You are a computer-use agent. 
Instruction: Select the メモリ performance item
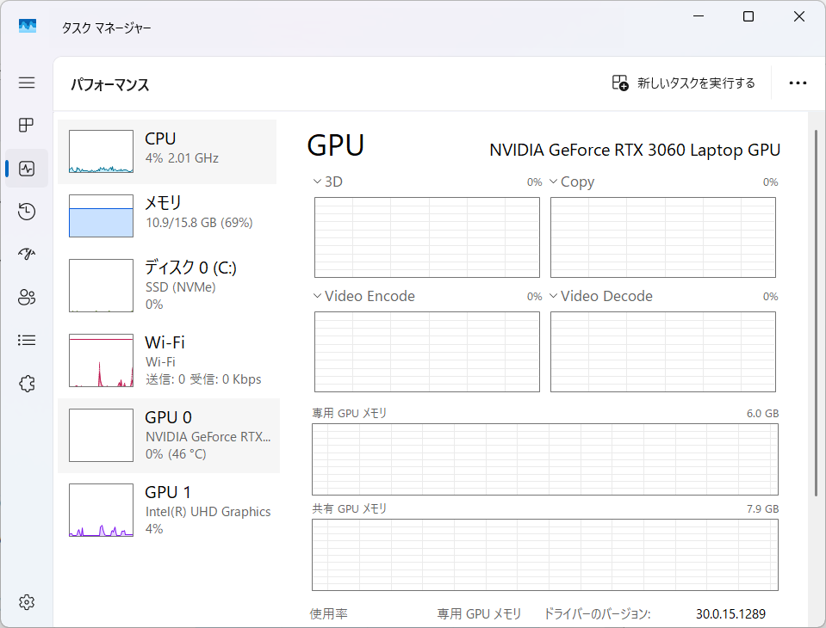point(167,216)
